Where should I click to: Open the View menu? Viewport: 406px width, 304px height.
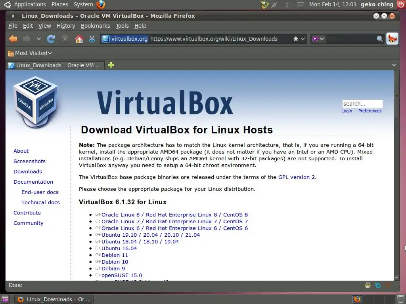point(44,26)
